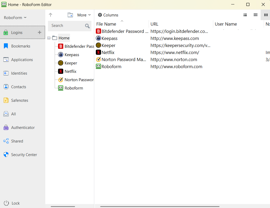Screen dimensions: 270x208
Task: Click the magnifier search icon
Action: tap(87, 26)
